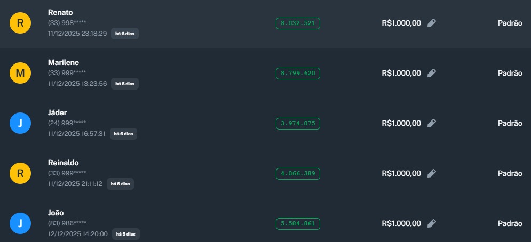Click the pencil icon in Marilene's row
This screenshot has height=242, width=531.
(432, 73)
